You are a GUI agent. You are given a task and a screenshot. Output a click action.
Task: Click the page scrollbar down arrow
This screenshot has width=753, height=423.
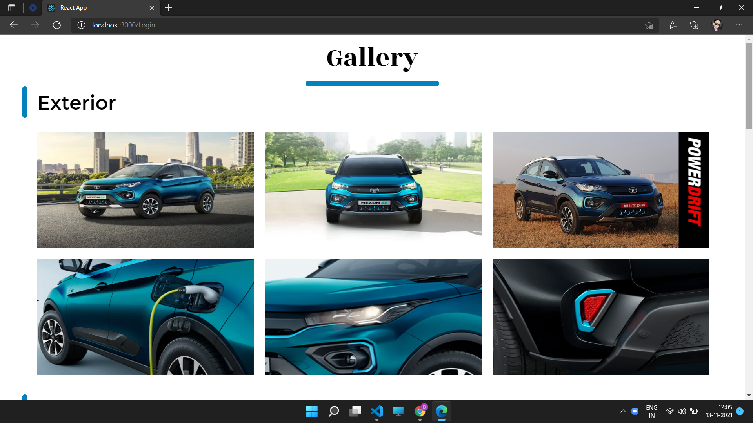click(749, 395)
